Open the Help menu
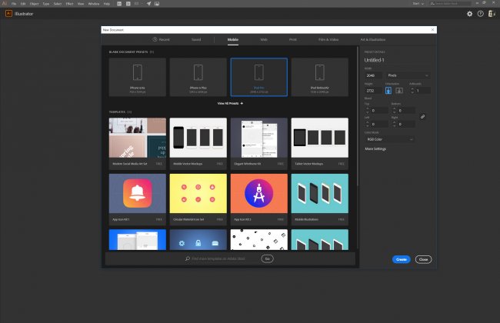This screenshot has width=500, height=323. coord(107,4)
